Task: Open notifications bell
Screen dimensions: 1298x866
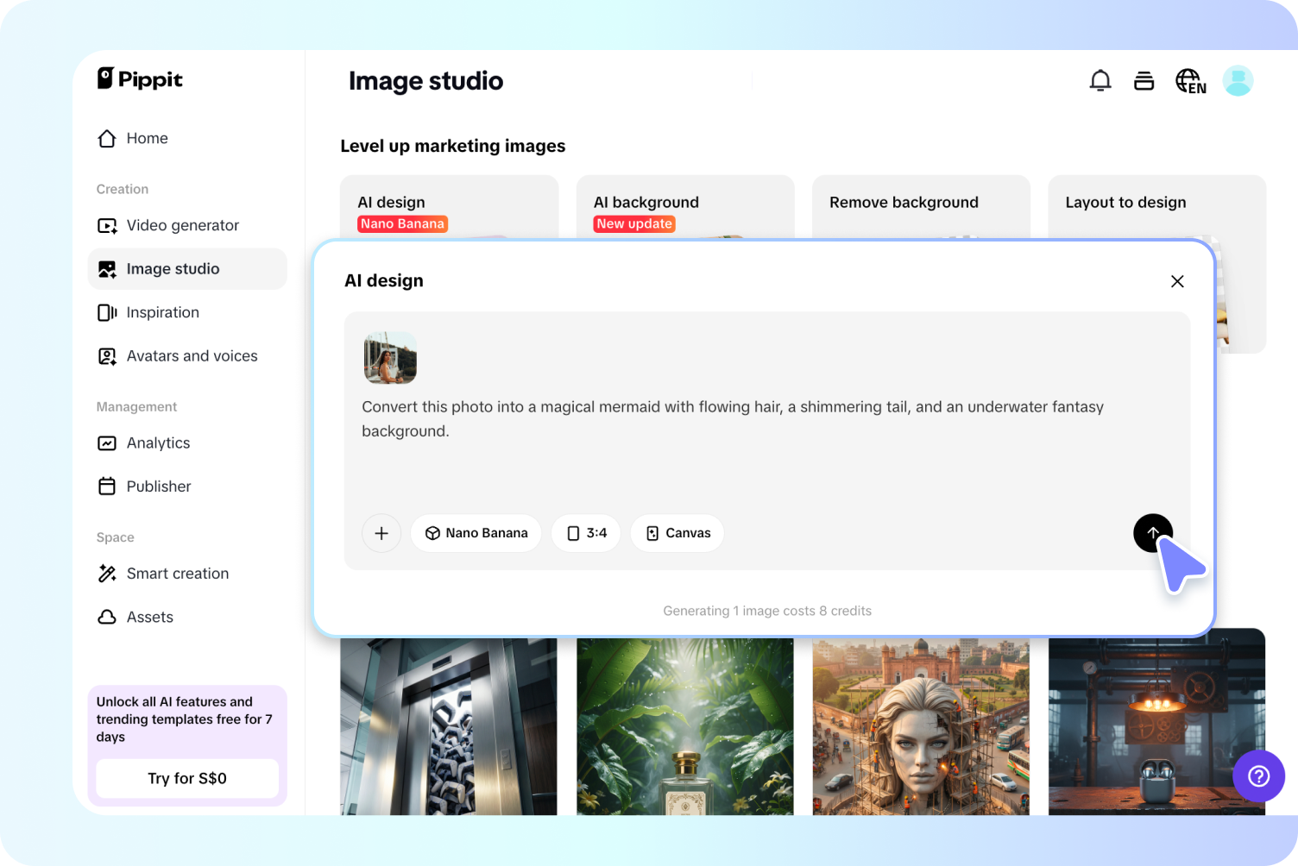Action: 1100,81
